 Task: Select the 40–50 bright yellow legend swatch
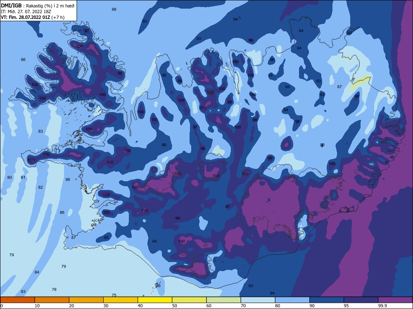[x=155, y=300]
